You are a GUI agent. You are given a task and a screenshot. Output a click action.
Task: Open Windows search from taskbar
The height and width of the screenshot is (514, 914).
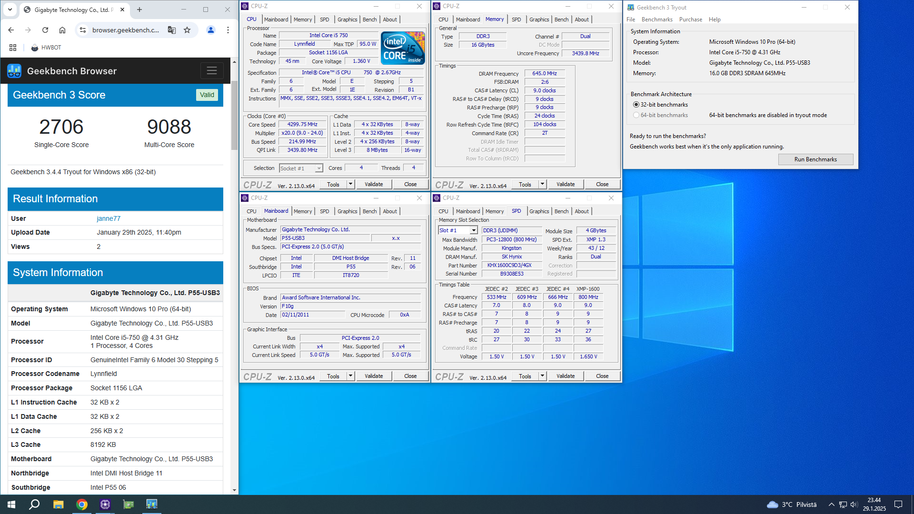click(x=34, y=504)
